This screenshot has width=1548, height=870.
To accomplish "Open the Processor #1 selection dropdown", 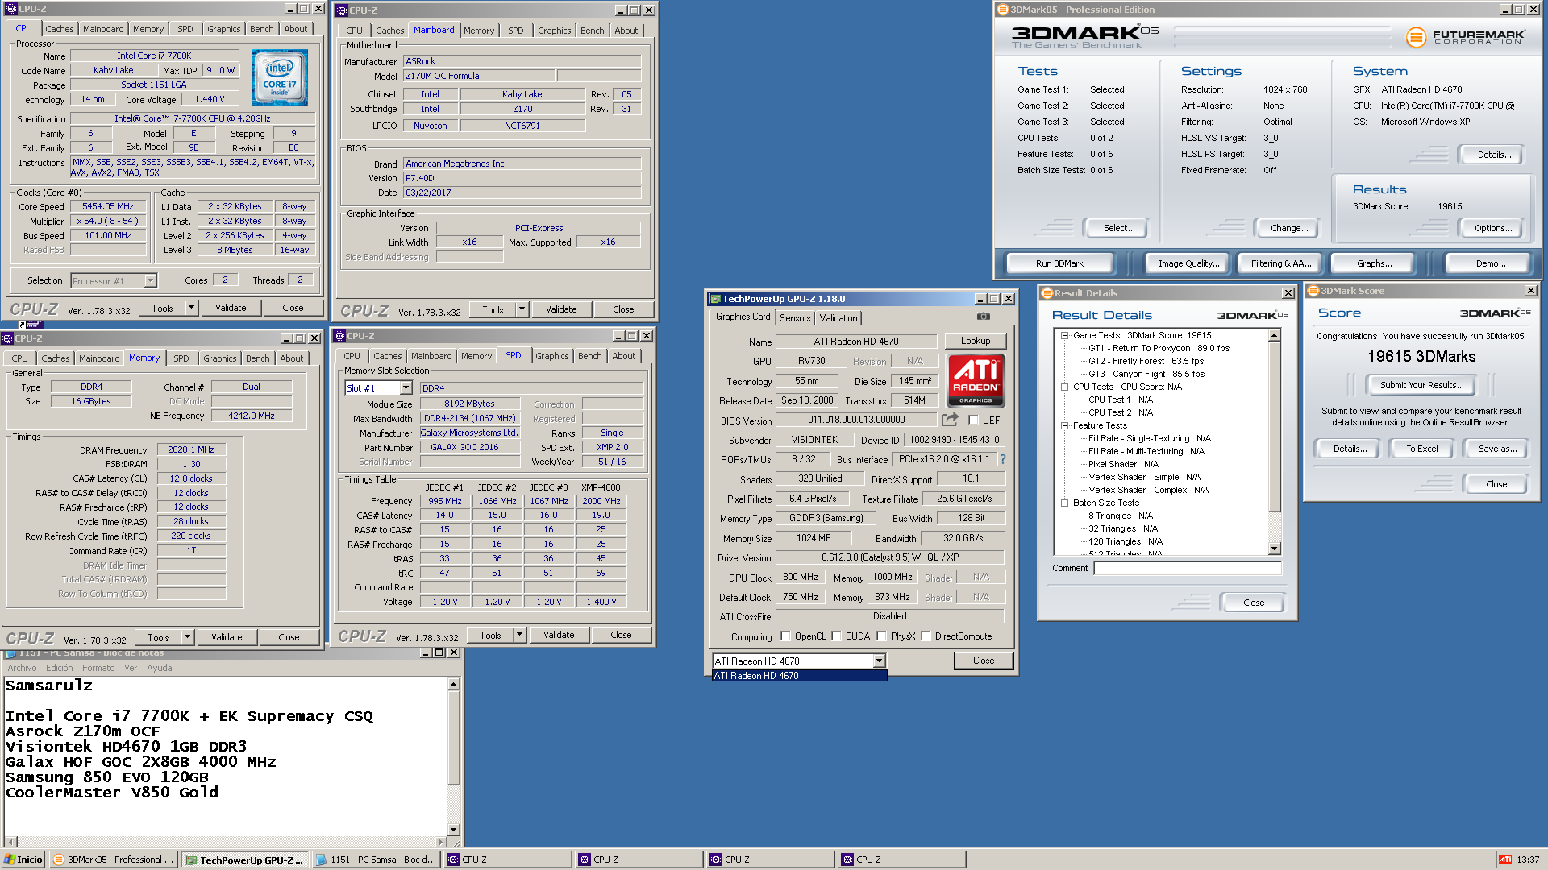I will (x=150, y=281).
